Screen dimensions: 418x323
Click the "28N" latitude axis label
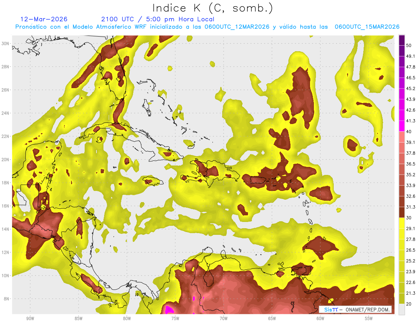[x=6, y=67]
